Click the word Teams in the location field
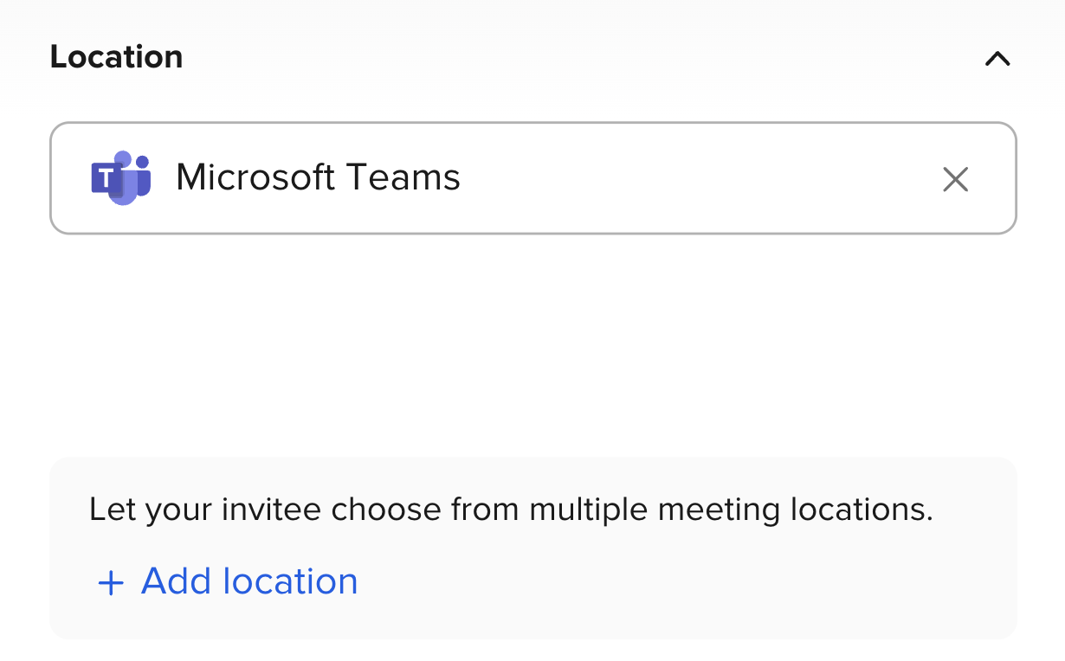The height and width of the screenshot is (661, 1065). coord(403,178)
